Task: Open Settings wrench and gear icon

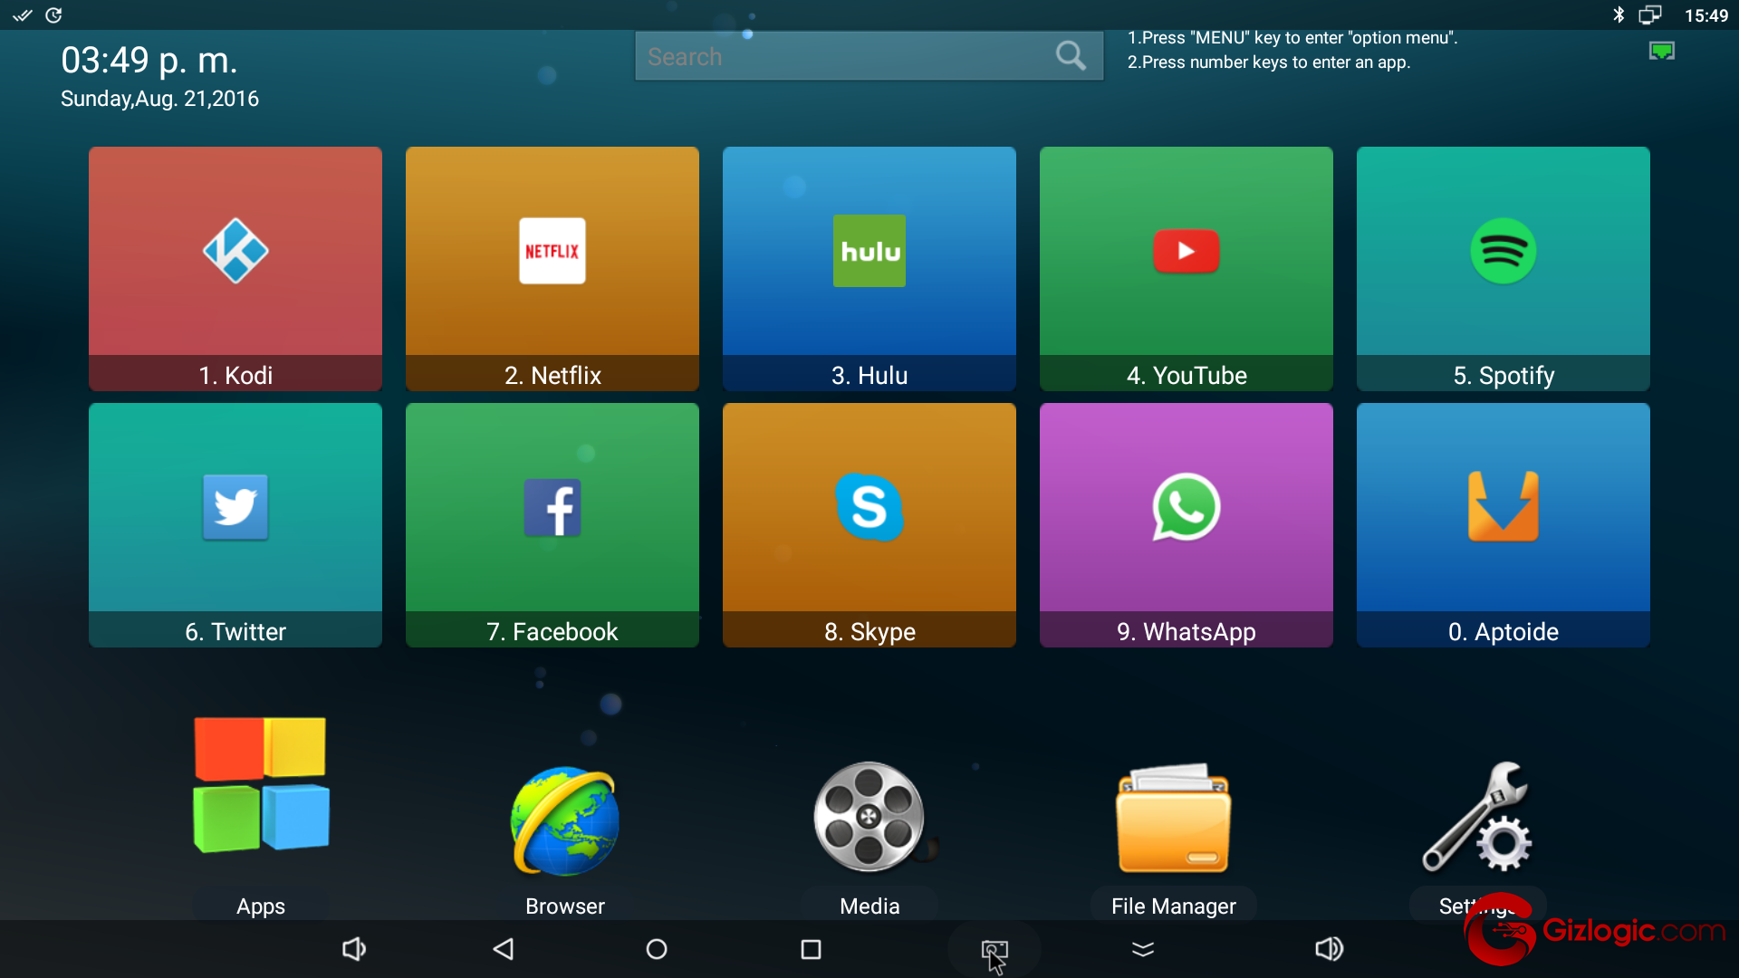Action: pyautogui.click(x=1478, y=816)
